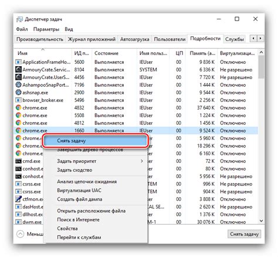Select Открыть расположение файла menu entry

[91, 211]
